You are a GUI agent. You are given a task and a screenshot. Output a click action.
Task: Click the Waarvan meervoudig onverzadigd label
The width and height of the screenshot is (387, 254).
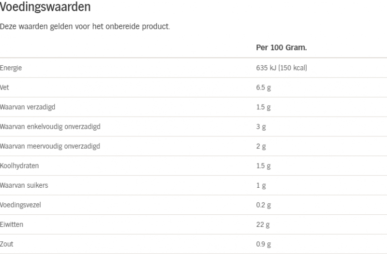50,146
